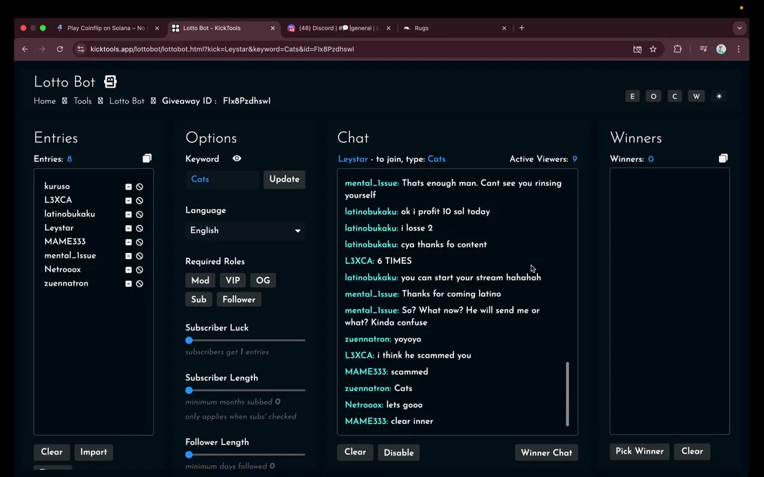Toggle the C panel button
Image resolution: width=764 pixels, height=477 pixels.
pyautogui.click(x=675, y=97)
